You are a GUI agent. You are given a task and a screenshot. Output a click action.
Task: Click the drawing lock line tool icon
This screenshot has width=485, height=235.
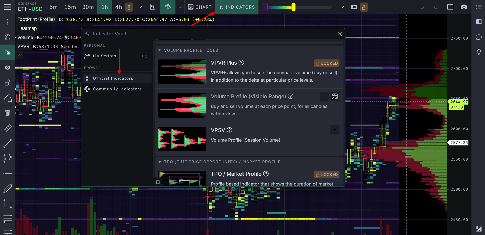pos(8,98)
